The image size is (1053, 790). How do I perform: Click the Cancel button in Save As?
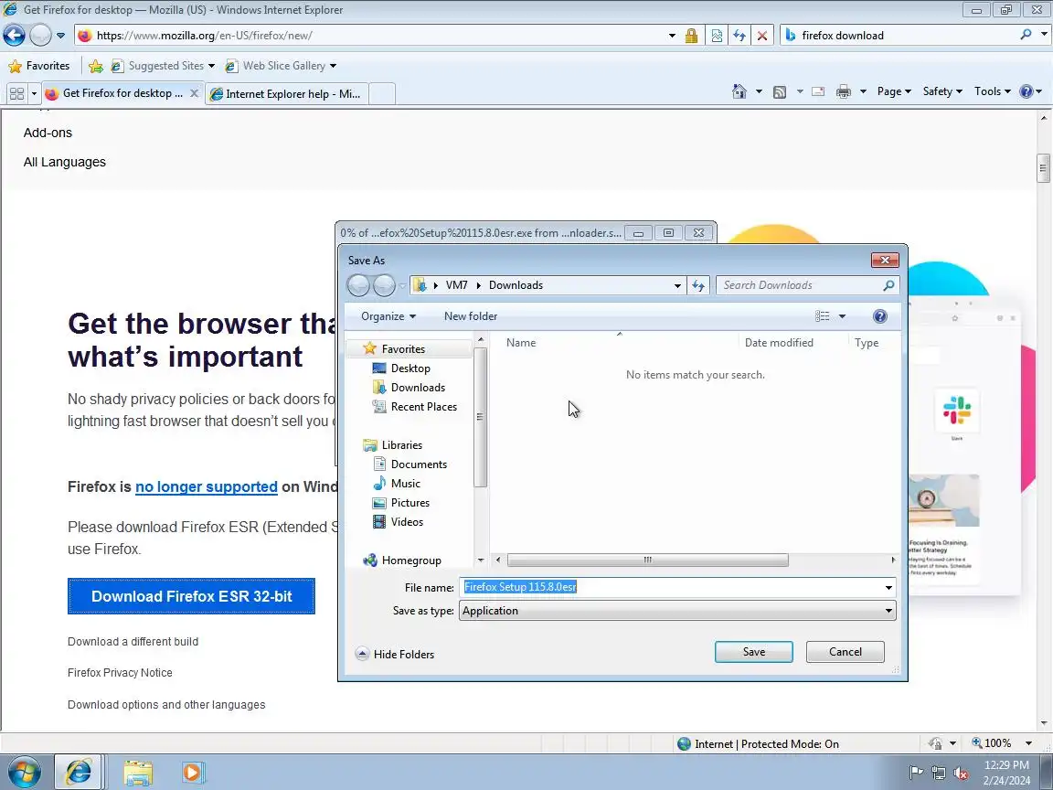point(845,652)
